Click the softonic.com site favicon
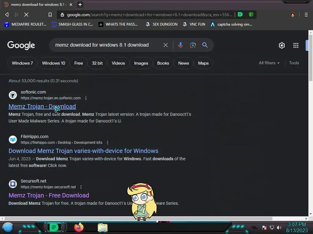 [x=13, y=95]
